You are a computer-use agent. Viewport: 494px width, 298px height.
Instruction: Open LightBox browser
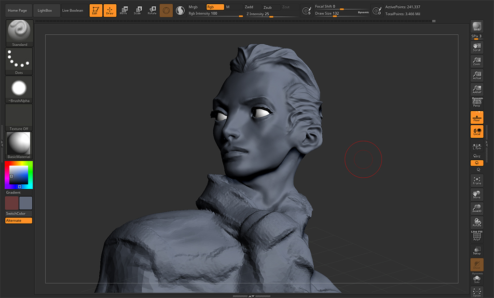46,11
